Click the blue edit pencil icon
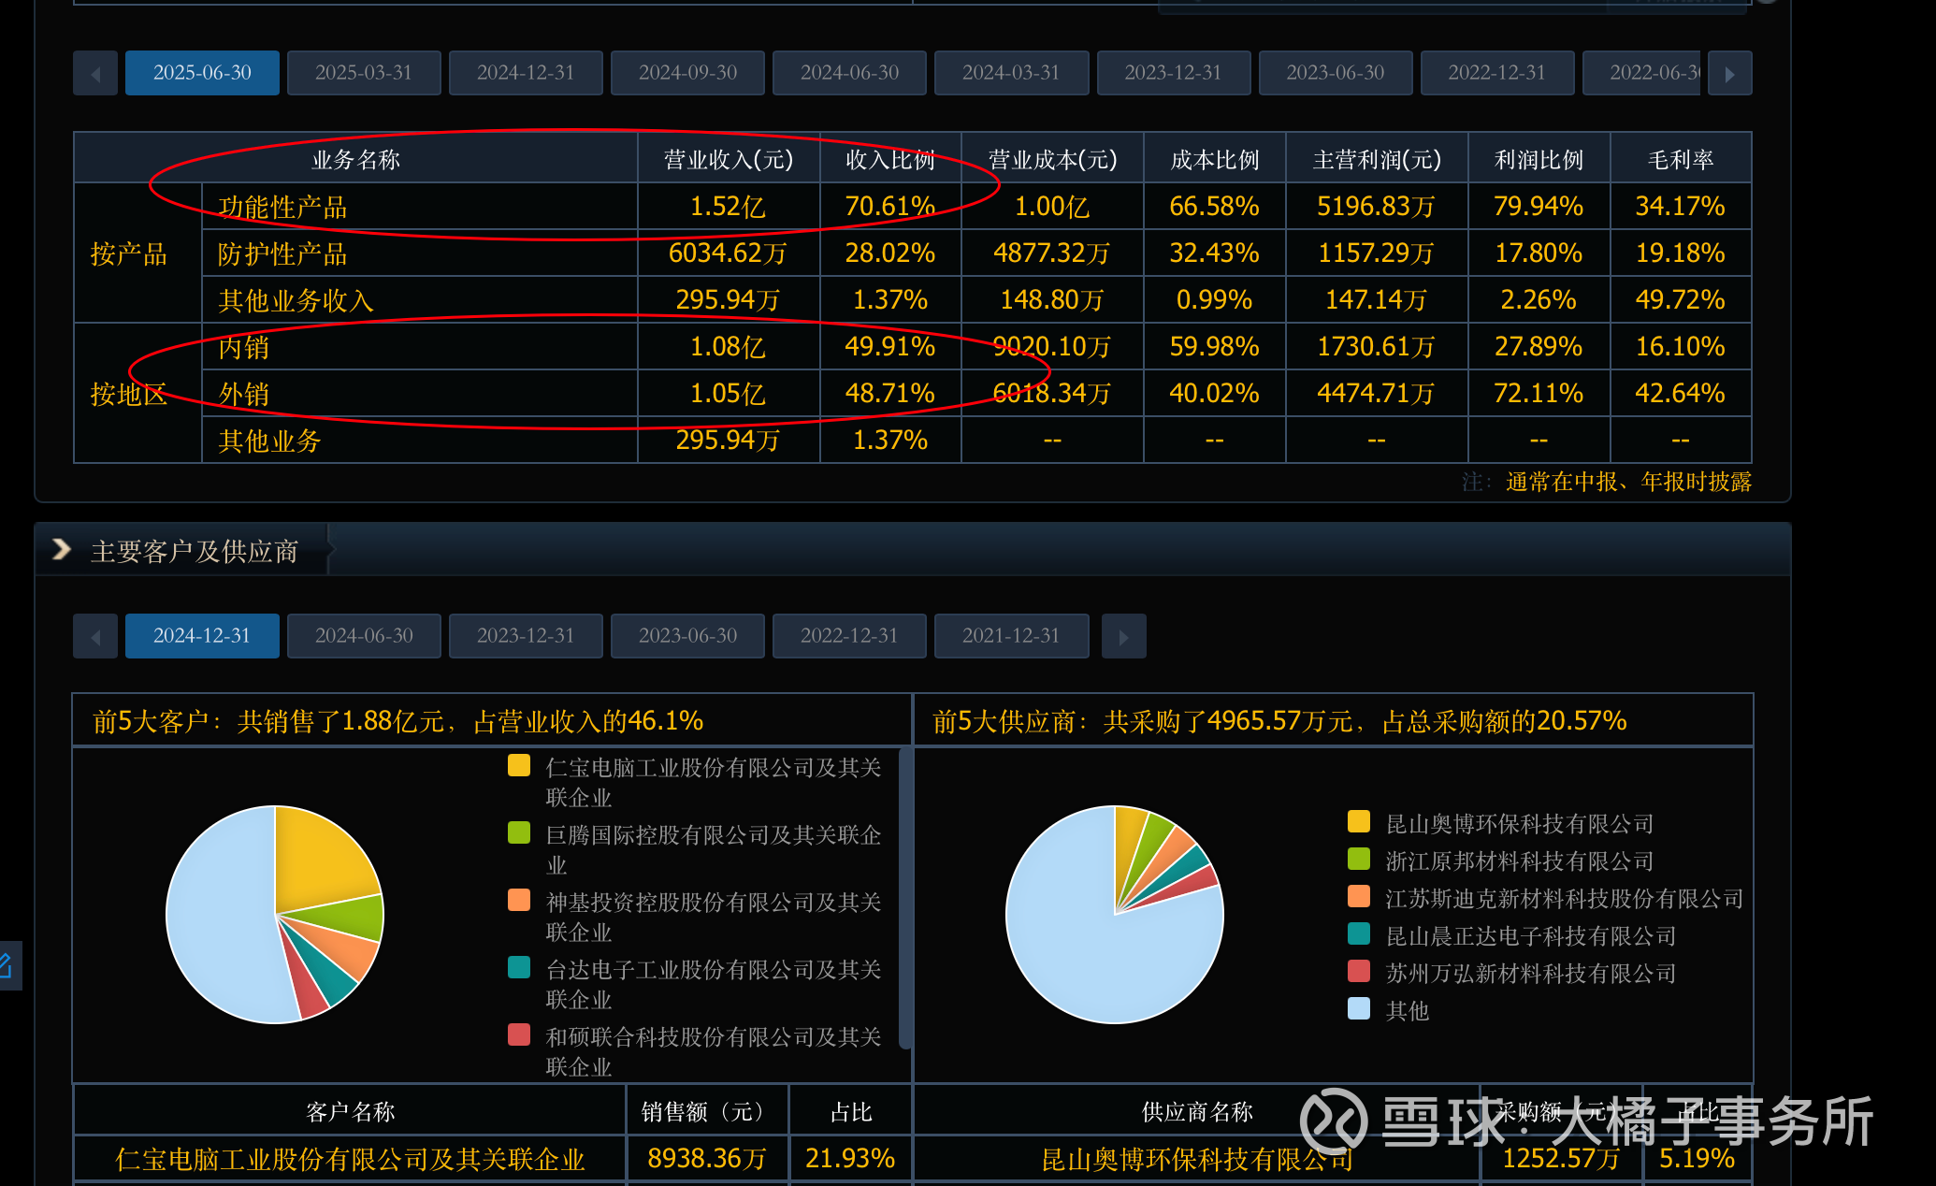Screen dimensions: 1936x1186 [6, 965]
